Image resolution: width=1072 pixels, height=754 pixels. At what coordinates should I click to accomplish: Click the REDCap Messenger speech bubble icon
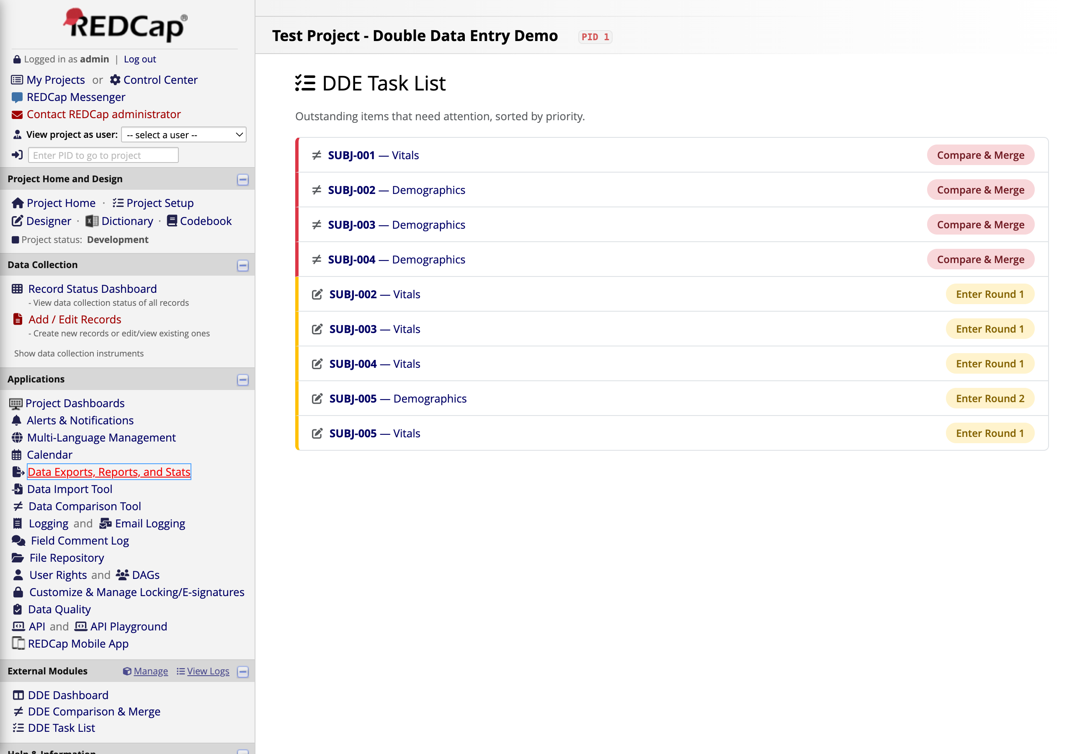coord(17,97)
